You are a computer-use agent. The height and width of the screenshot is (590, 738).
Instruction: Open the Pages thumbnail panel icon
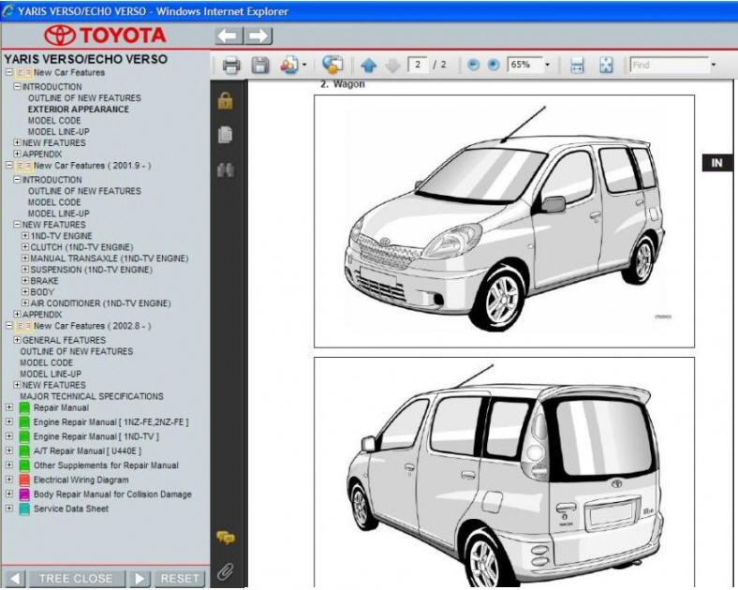coord(226,135)
